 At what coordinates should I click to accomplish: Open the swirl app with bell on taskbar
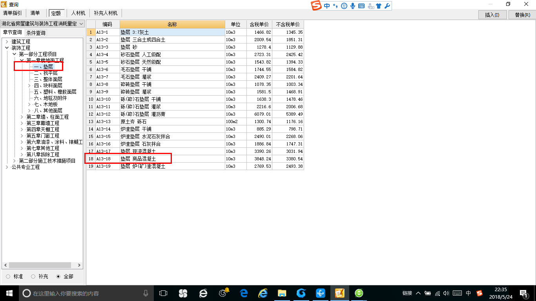point(223,293)
